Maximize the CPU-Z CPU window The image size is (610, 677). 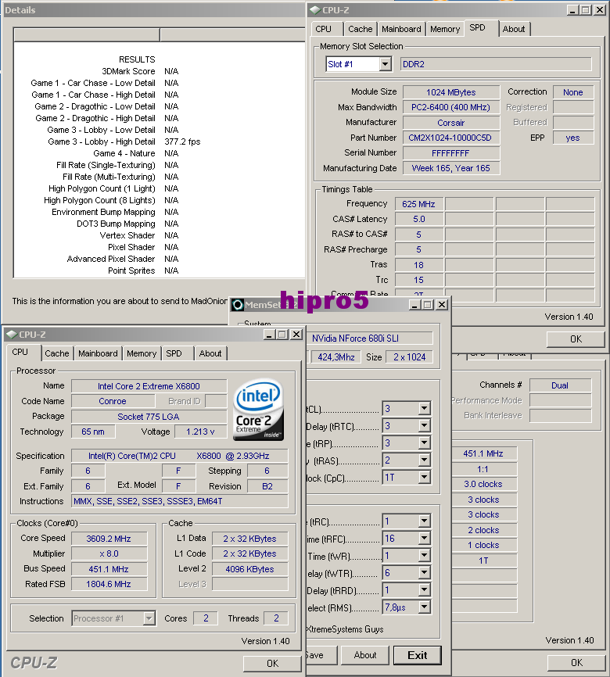(282, 335)
